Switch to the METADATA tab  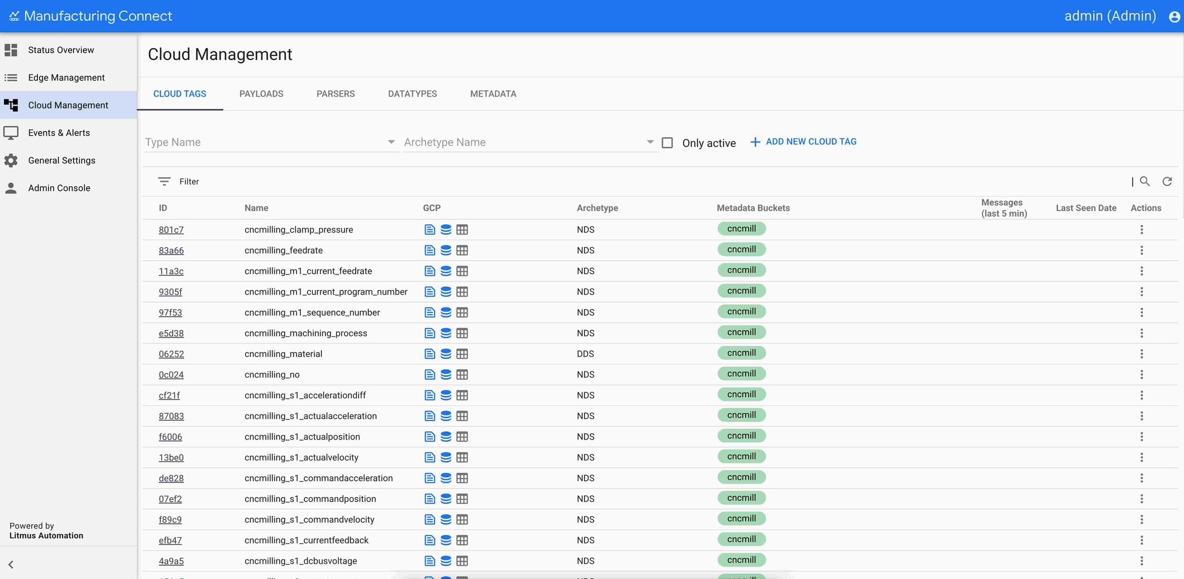coord(493,94)
